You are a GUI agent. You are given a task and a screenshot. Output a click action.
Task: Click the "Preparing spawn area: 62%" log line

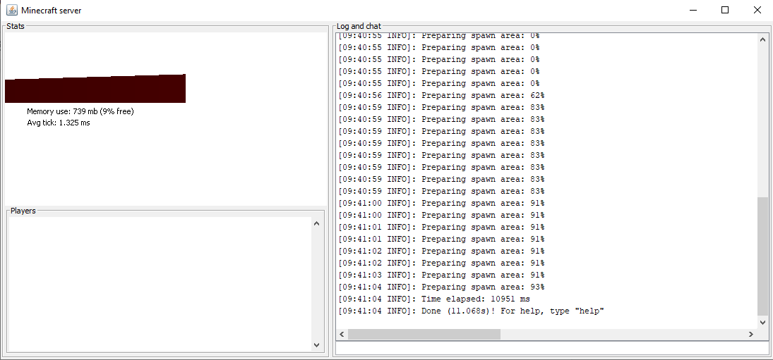[x=441, y=95]
